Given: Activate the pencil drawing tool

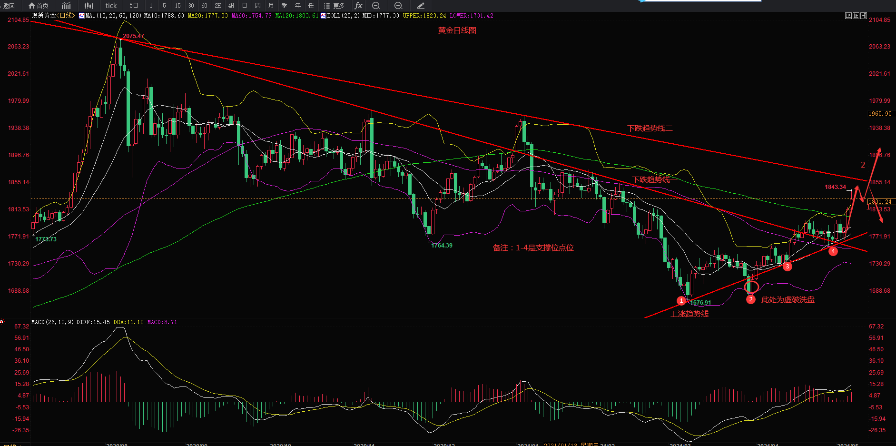Looking at the screenshot, I should [x=421, y=6].
